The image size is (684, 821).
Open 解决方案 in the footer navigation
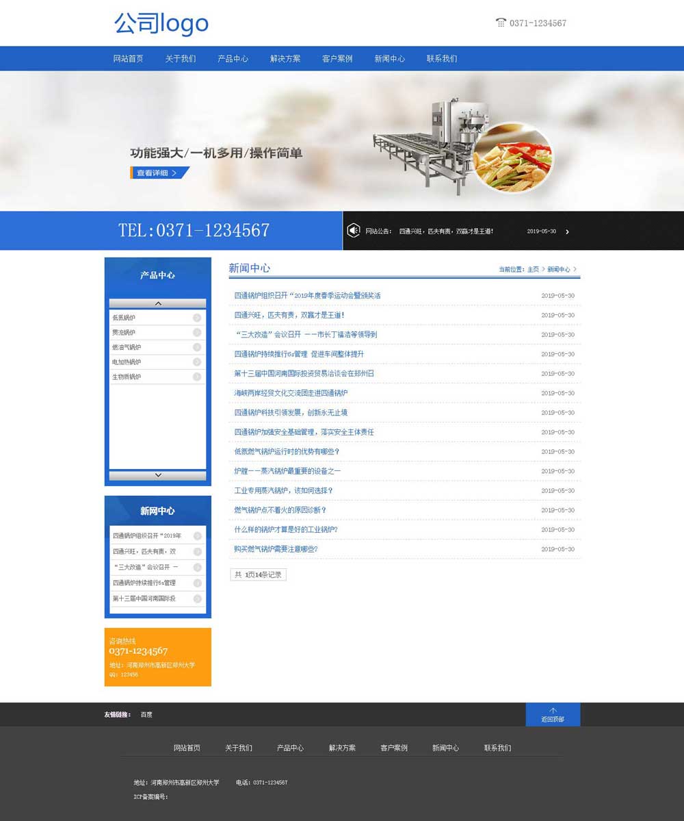(342, 748)
